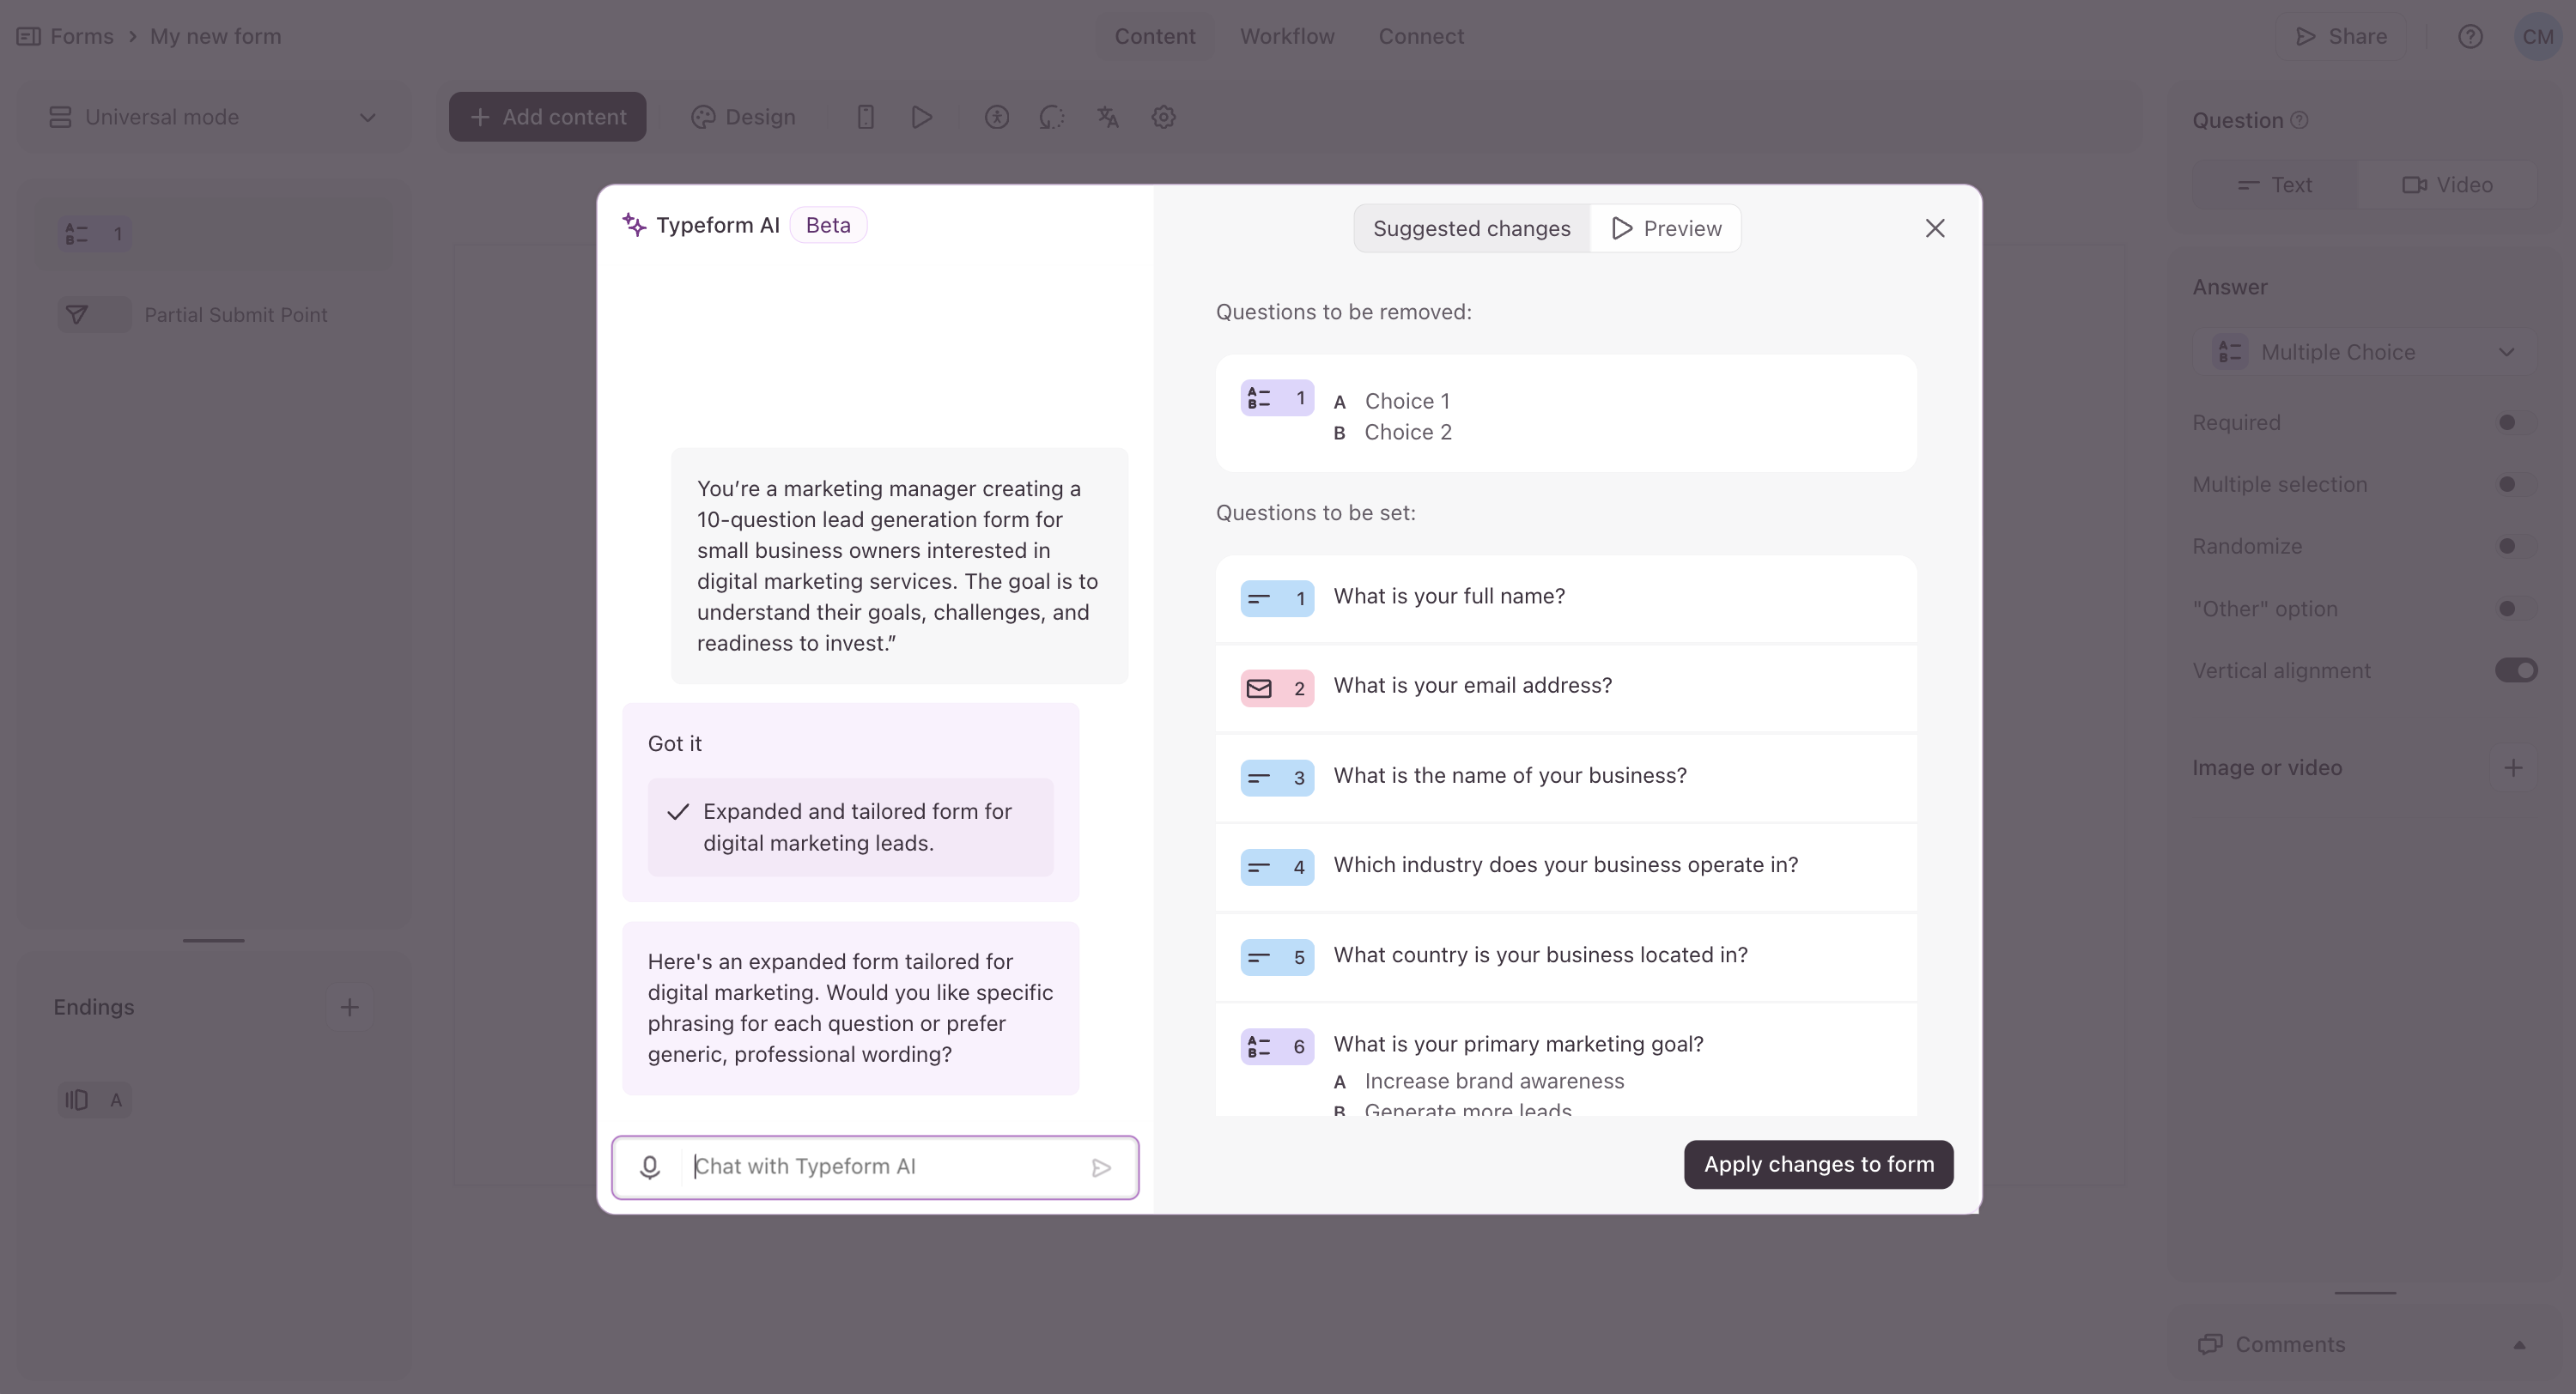The image size is (2576, 1394).
Task: Toggle the Required switch
Action: (2514, 422)
